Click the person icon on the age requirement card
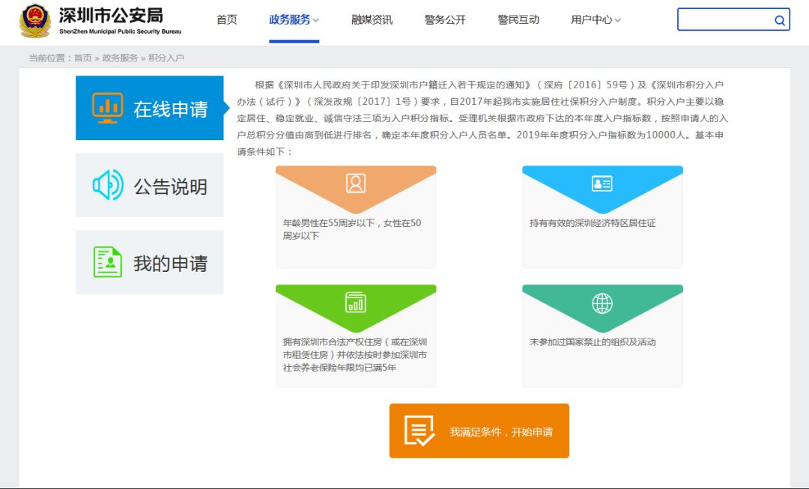The width and height of the screenshot is (809, 489). click(x=356, y=183)
